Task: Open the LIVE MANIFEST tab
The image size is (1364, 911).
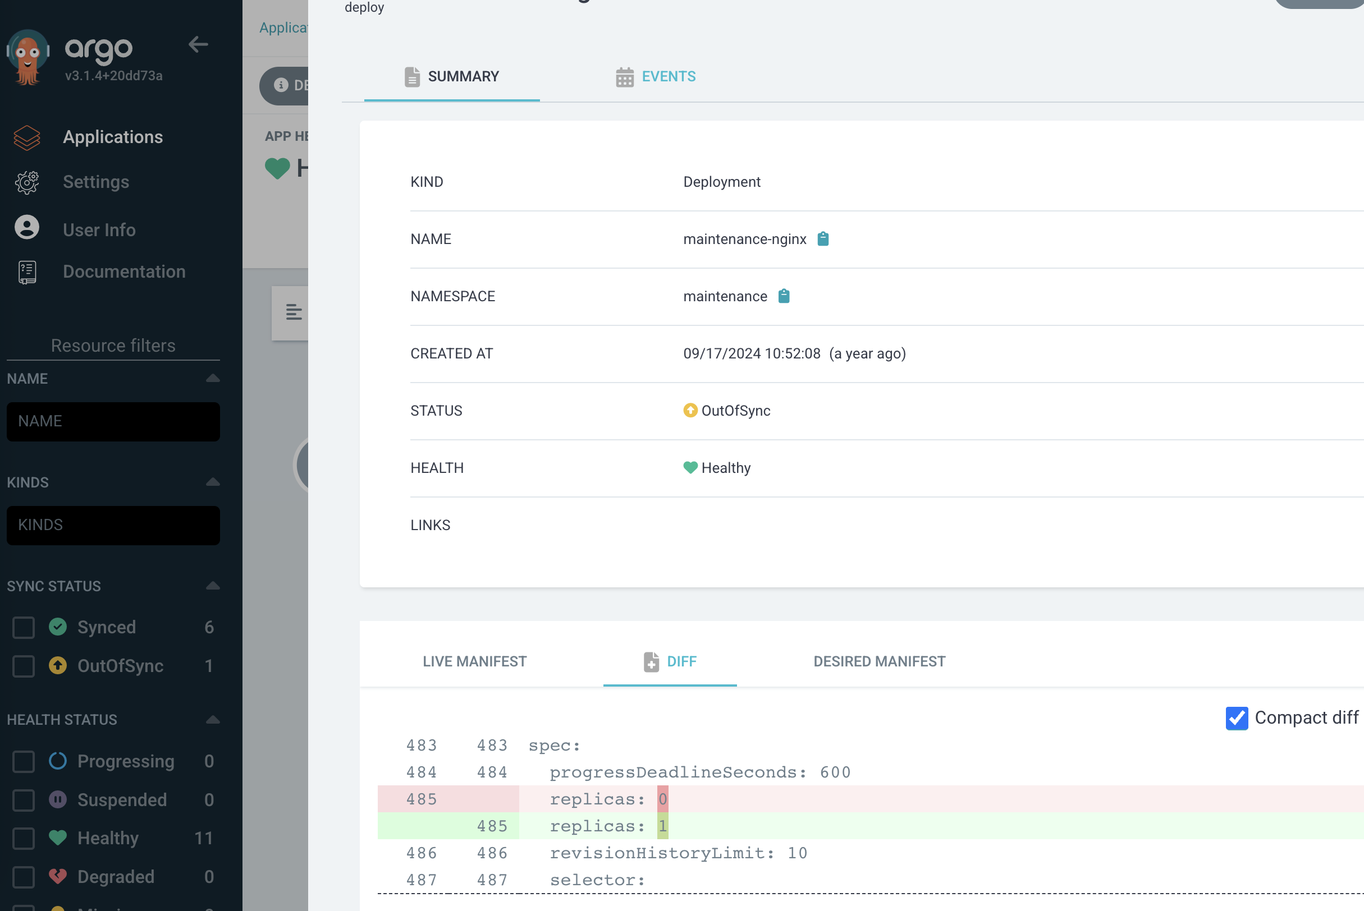Action: point(474,662)
